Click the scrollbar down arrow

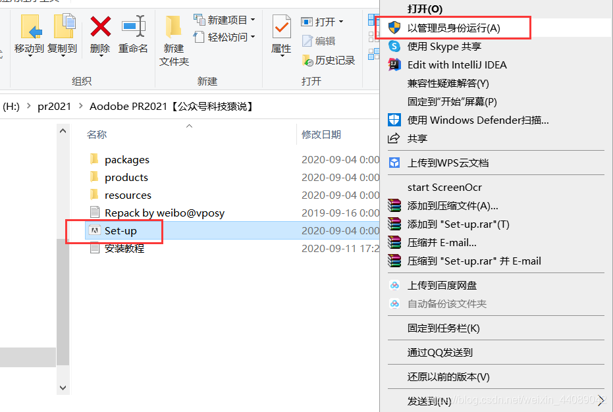(63, 388)
